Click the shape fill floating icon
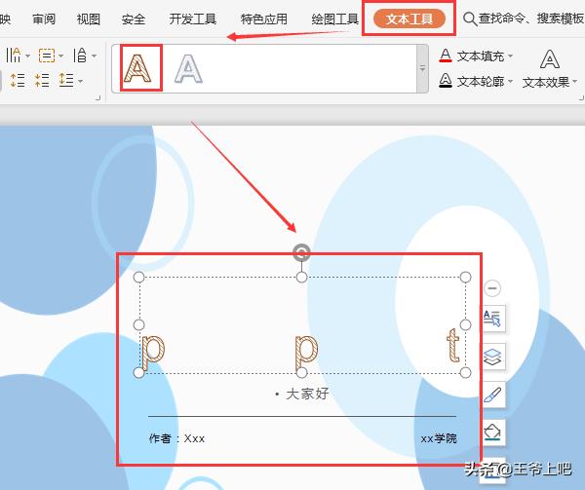 point(492,433)
